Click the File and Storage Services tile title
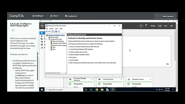The image size is (185, 104). (80, 79)
